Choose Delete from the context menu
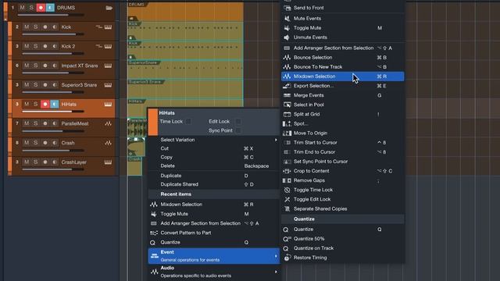 click(213, 166)
